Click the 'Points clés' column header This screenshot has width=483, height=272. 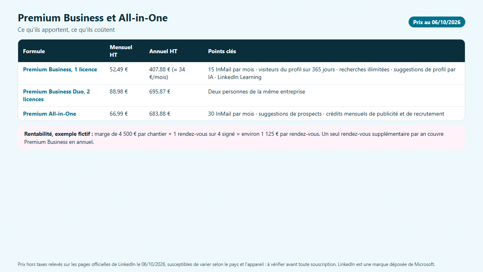[222, 51]
